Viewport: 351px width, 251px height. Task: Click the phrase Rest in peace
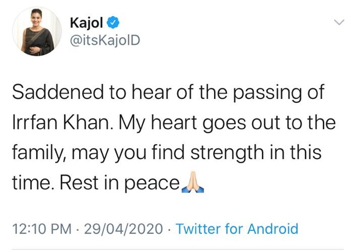[120, 183]
